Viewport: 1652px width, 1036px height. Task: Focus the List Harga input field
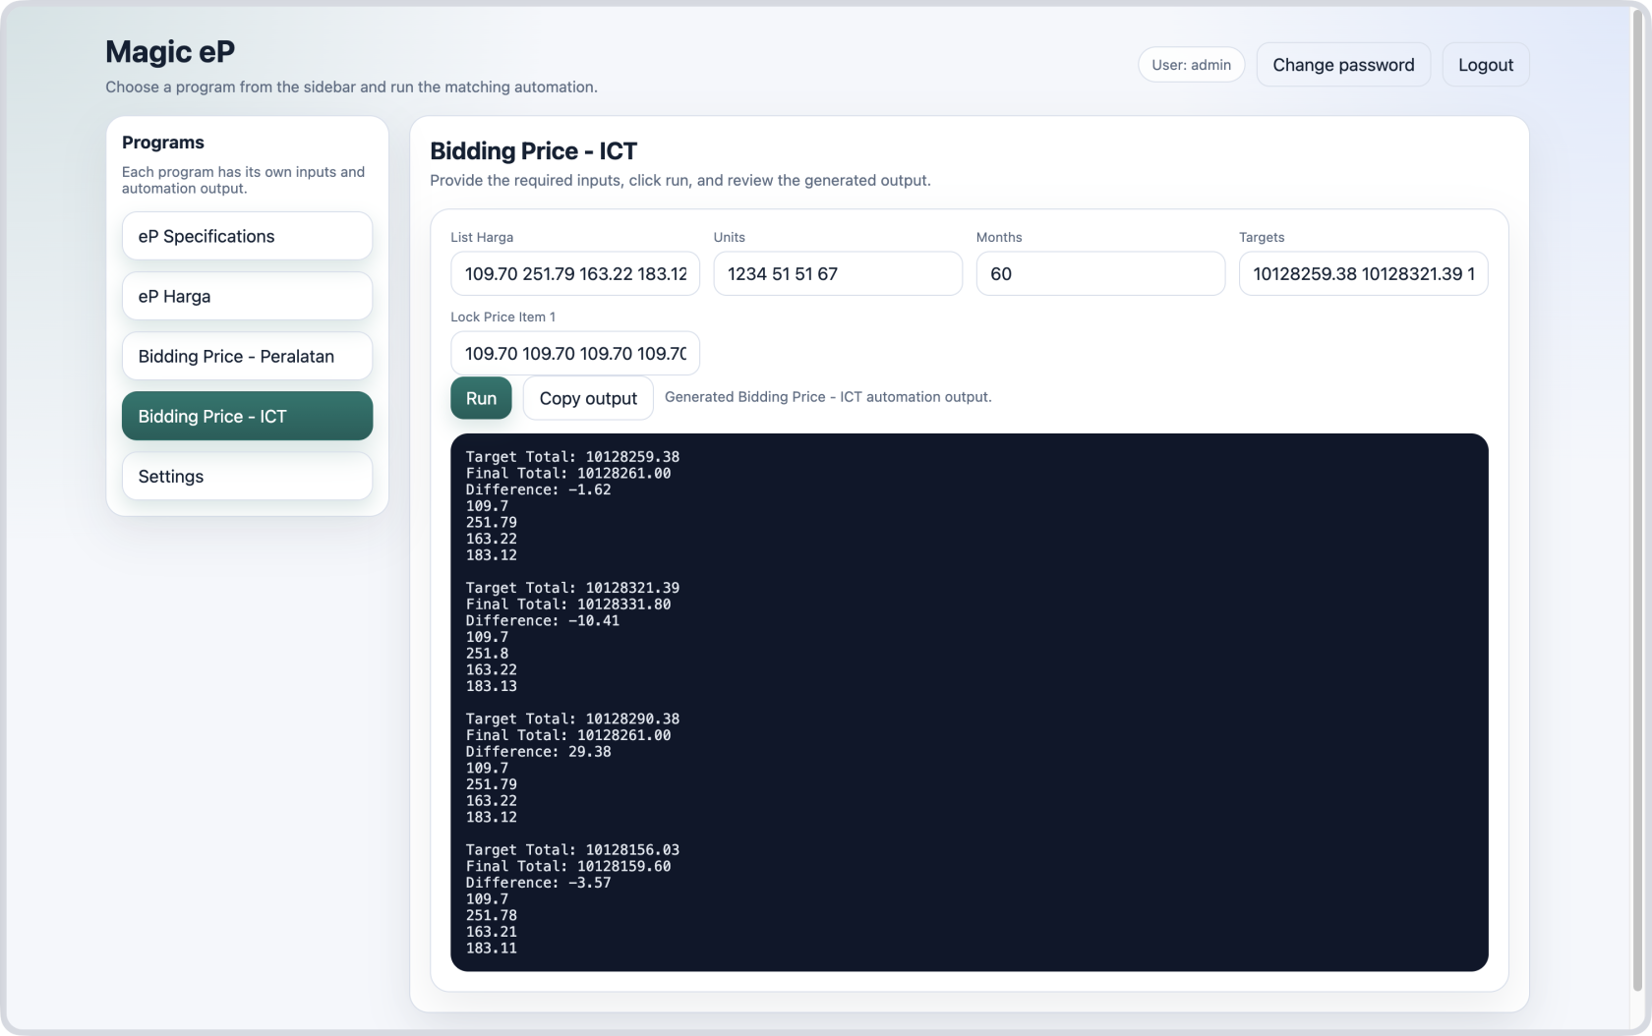[575, 273]
